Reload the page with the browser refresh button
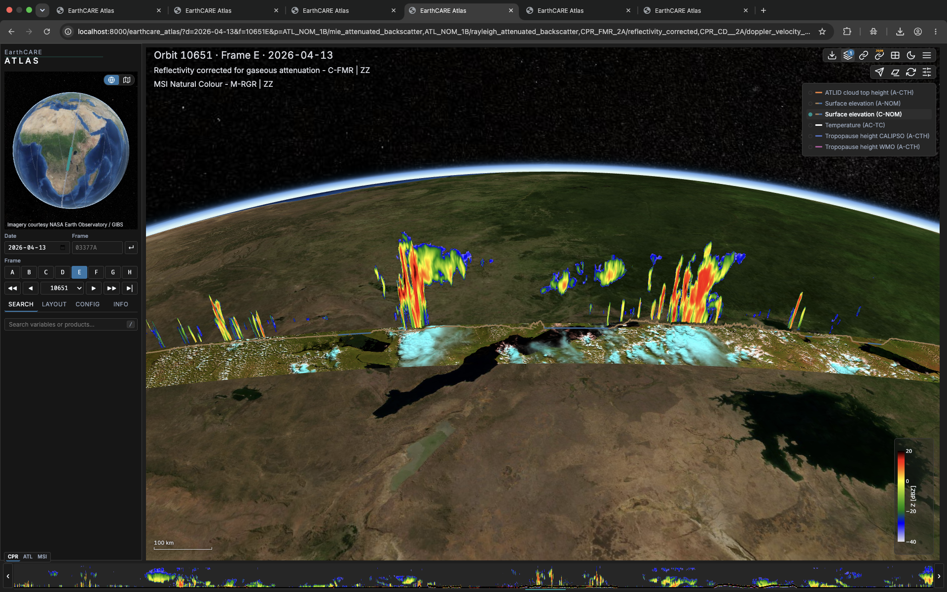The width and height of the screenshot is (947, 592). pos(47,32)
